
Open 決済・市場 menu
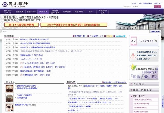43,12
